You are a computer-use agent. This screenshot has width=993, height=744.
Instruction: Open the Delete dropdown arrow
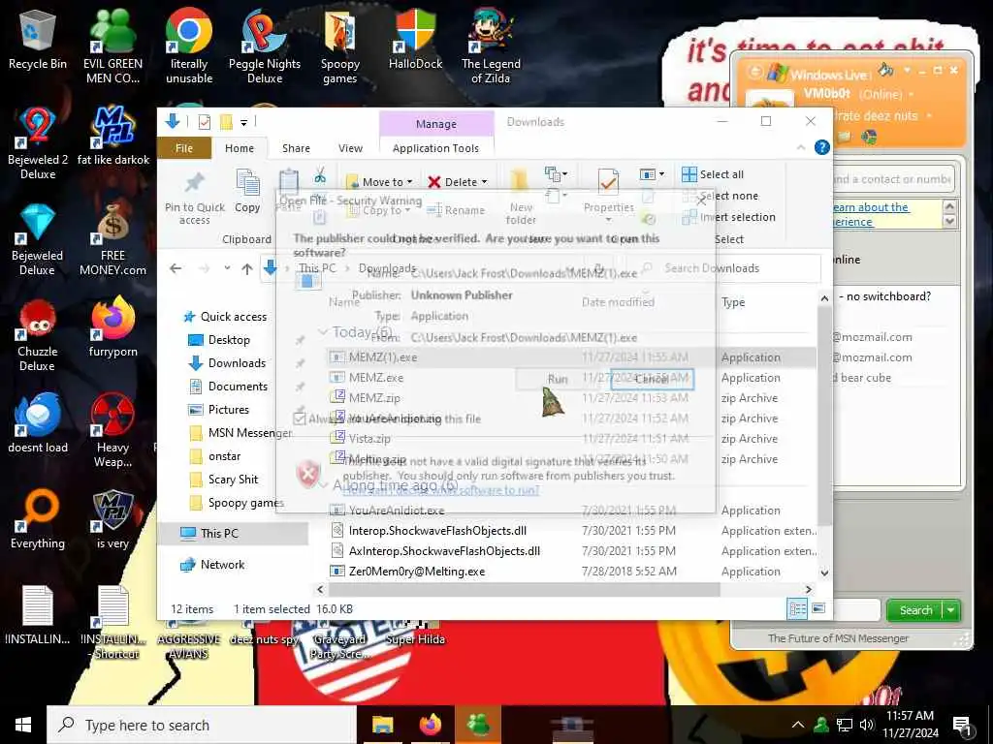[x=485, y=182]
